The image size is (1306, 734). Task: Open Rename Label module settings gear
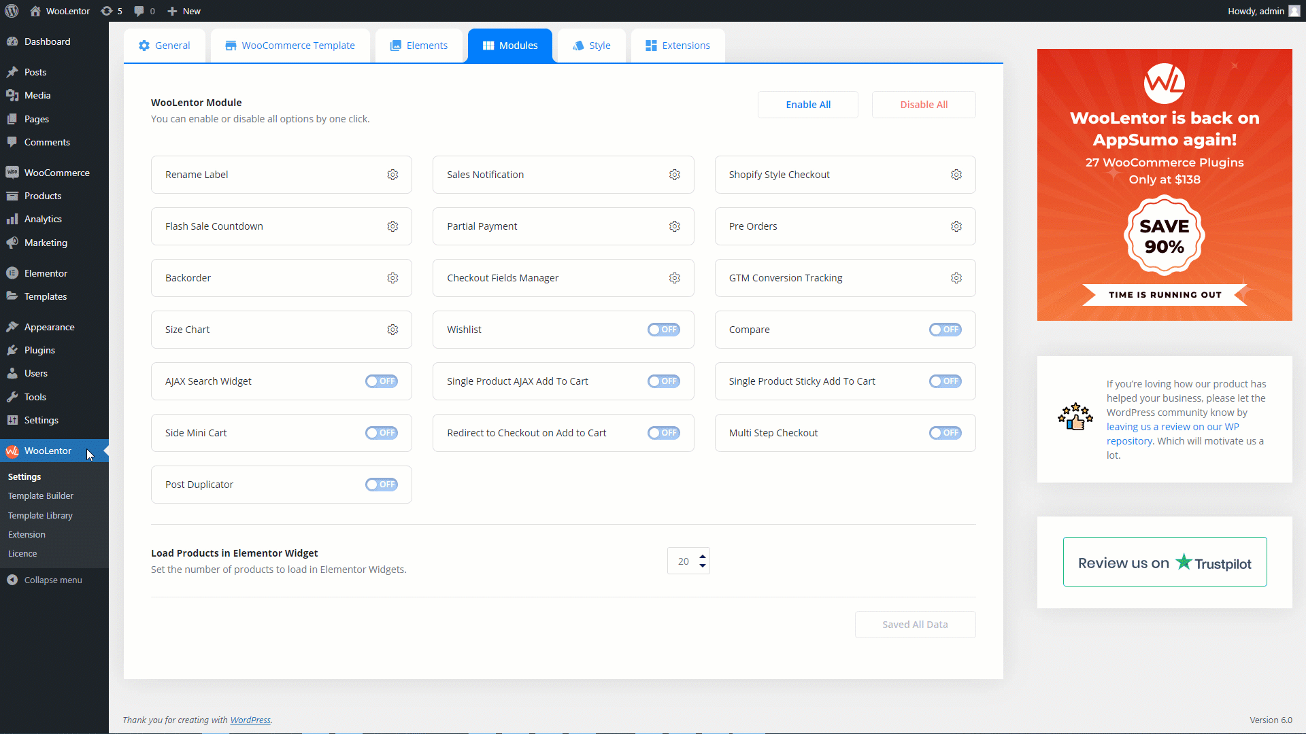pyautogui.click(x=392, y=175)
